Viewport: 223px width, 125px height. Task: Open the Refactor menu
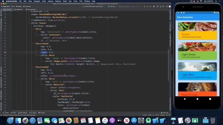tap(58, 1)
